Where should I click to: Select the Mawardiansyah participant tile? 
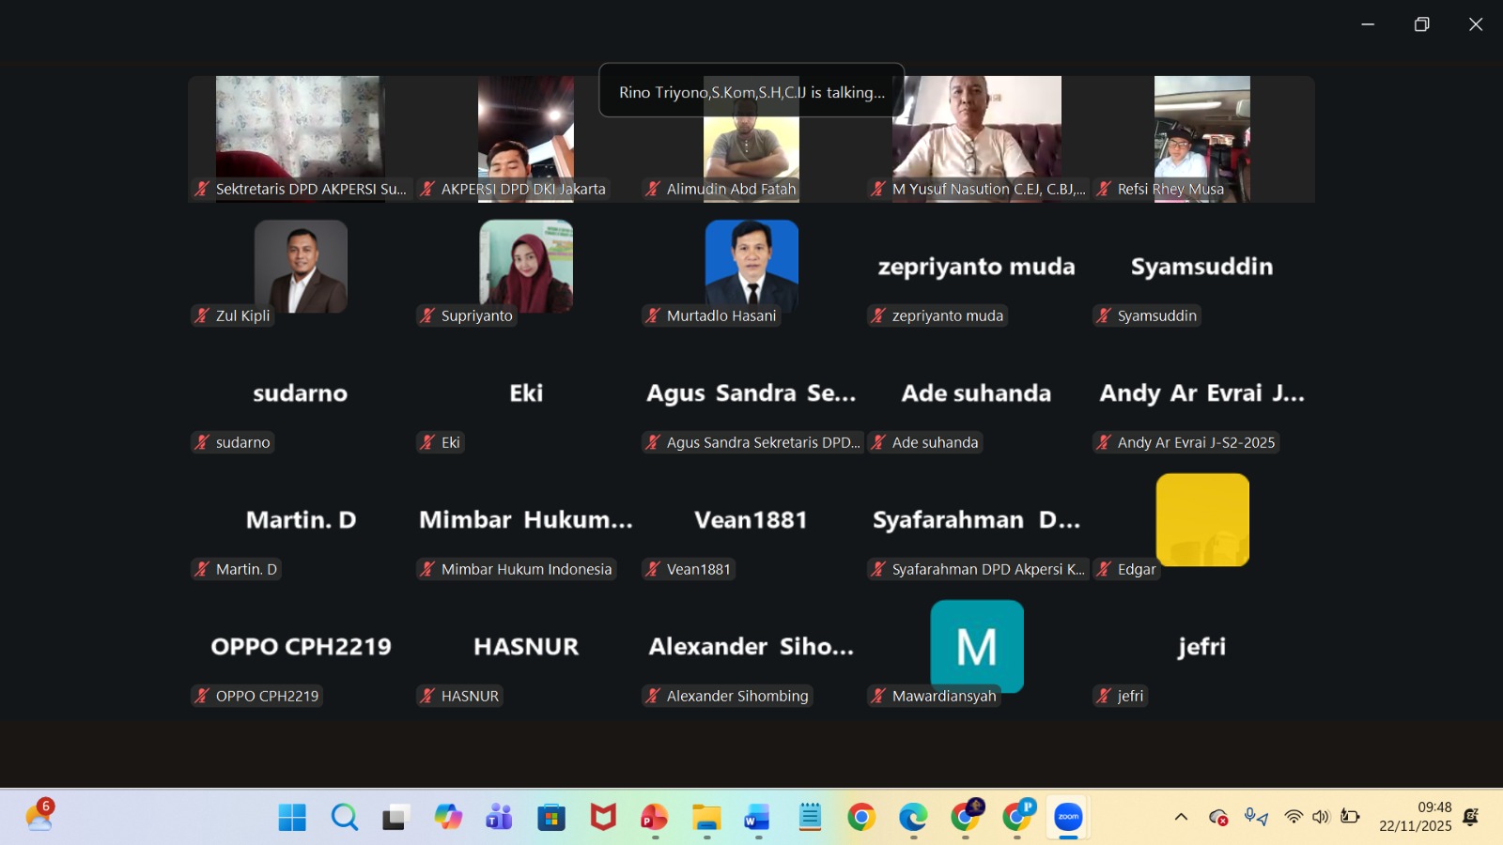pyautogui.click(x=977, y=647)
